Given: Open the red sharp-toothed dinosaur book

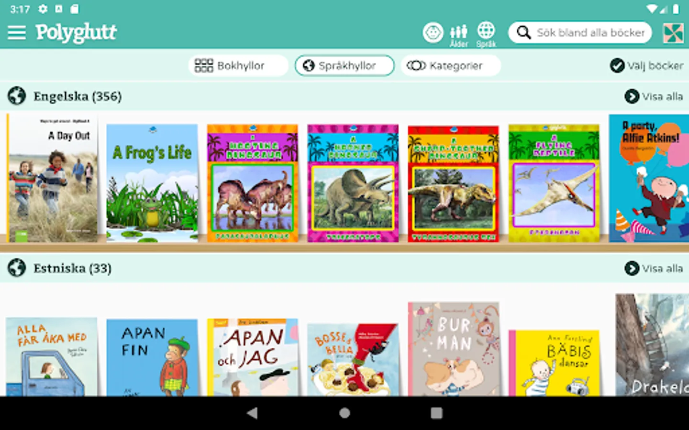Looking at the screenshot, I should pyautogui.click(x=454, y=183).
